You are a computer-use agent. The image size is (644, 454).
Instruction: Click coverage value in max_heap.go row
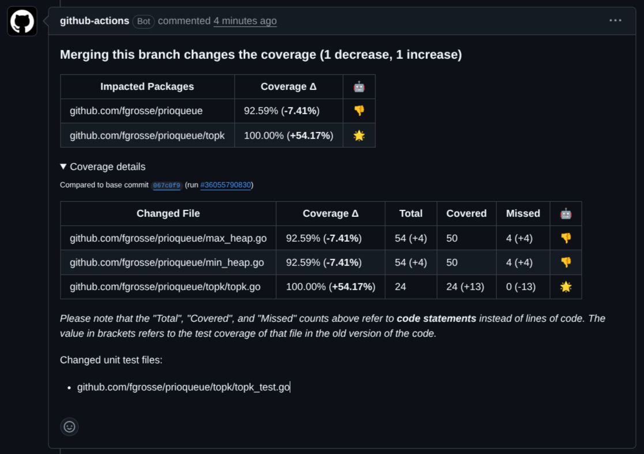click(323, 238)
